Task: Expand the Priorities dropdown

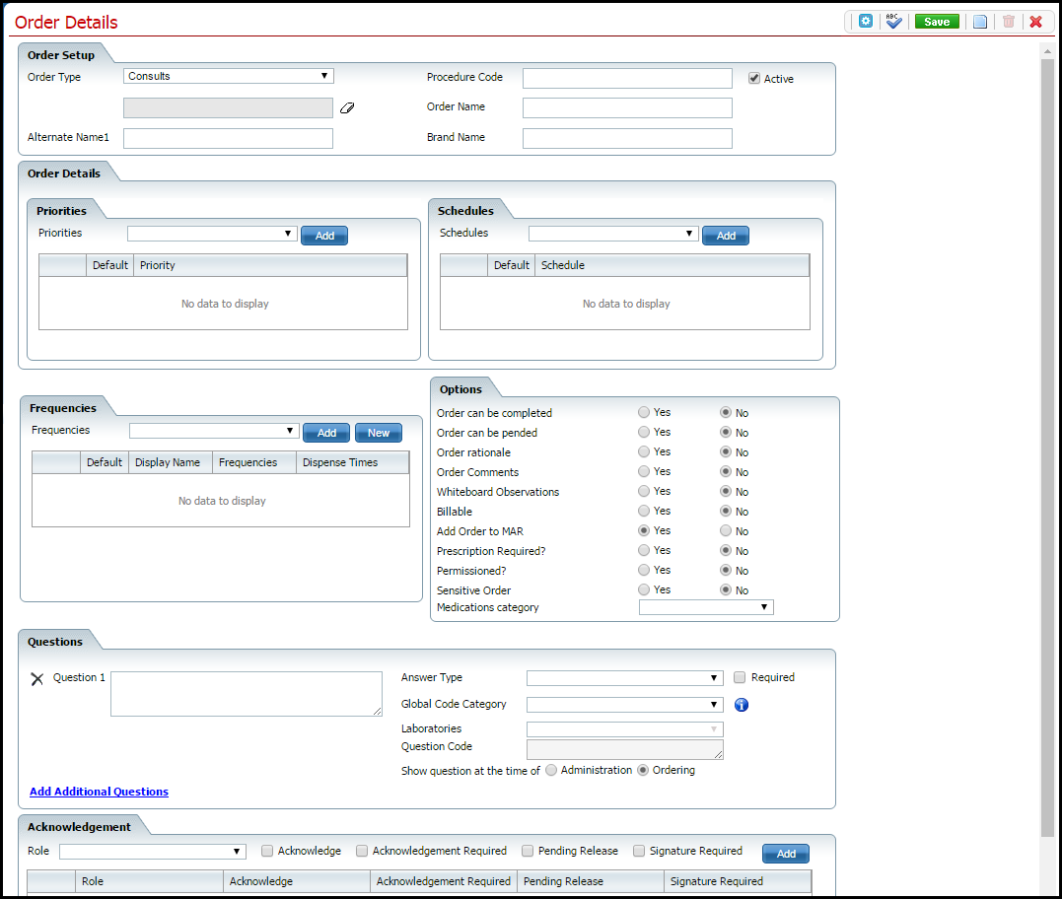Action: 212,234
